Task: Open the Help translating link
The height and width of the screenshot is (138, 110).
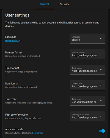Action: [x=13, y=41]
